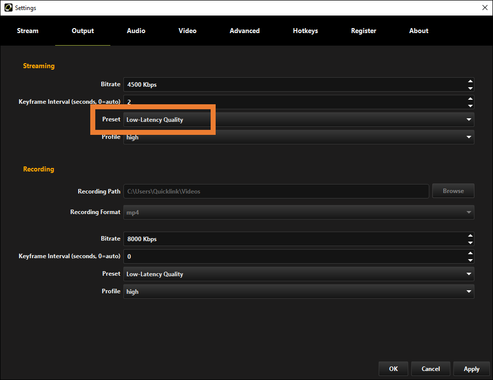Open the Register tab

364,31
